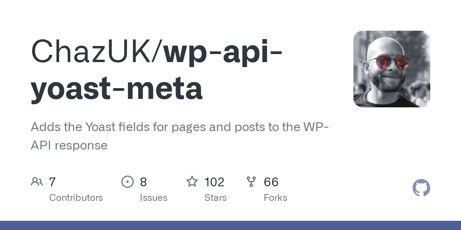Viewport: 461px width, 230px height.
Task: Click the Forks label
Action: pyautogui.click(x=275, y=198)
